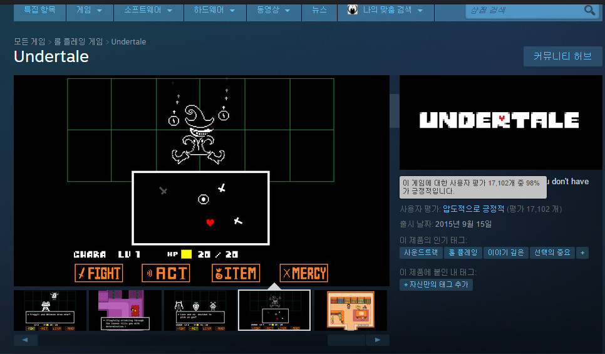The width and height of the screenshot is (605, 354).
Task: Click the 자신만의 태그 추가 button
Action: pos(436,284)
